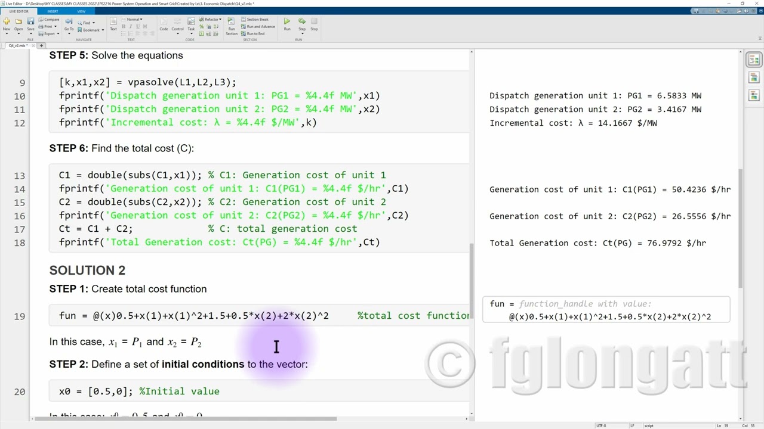The height and width of the screenshot is (429, 764).
Task: Click the output pane vertical scrollbar
Action: (741, 228)
